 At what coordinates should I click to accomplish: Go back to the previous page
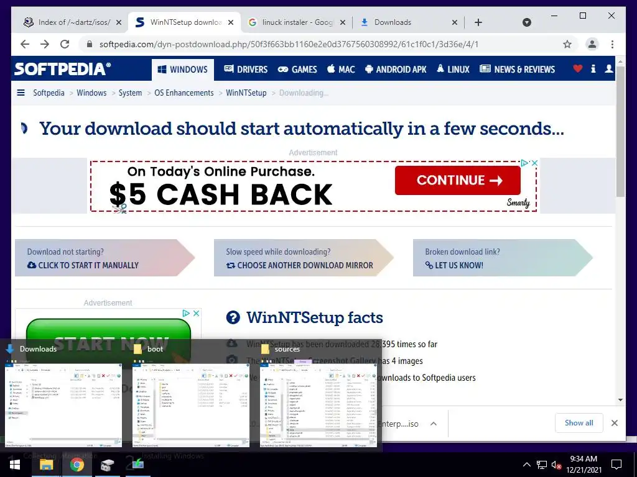click(25, 44)
